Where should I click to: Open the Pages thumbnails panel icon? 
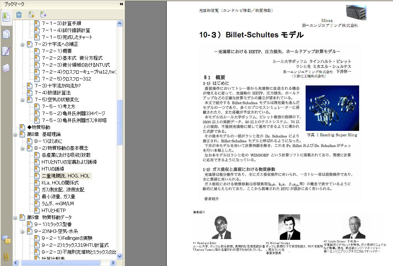(x=6, y=34)
